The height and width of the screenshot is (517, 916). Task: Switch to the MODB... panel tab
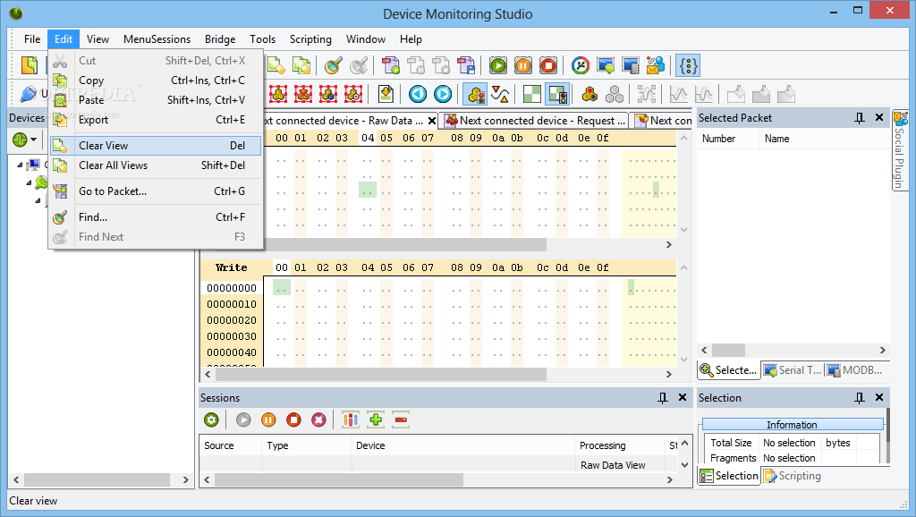[855, 370]
